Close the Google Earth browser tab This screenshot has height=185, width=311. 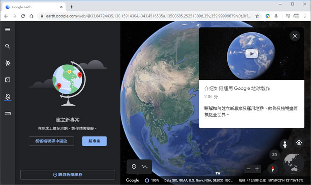pos(61,7)
